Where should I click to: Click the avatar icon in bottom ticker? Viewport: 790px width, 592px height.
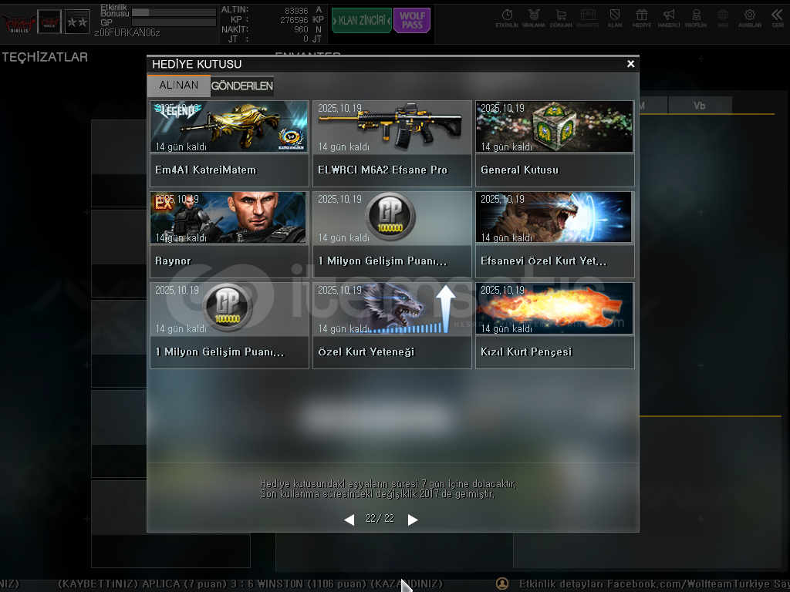tap(502, 584)
